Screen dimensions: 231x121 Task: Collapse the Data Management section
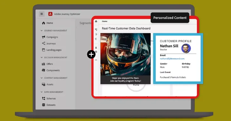pos(42,92)
